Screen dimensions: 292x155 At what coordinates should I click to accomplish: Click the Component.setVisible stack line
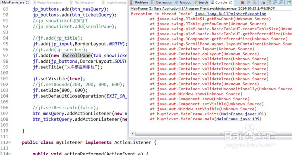coord(207,104)
